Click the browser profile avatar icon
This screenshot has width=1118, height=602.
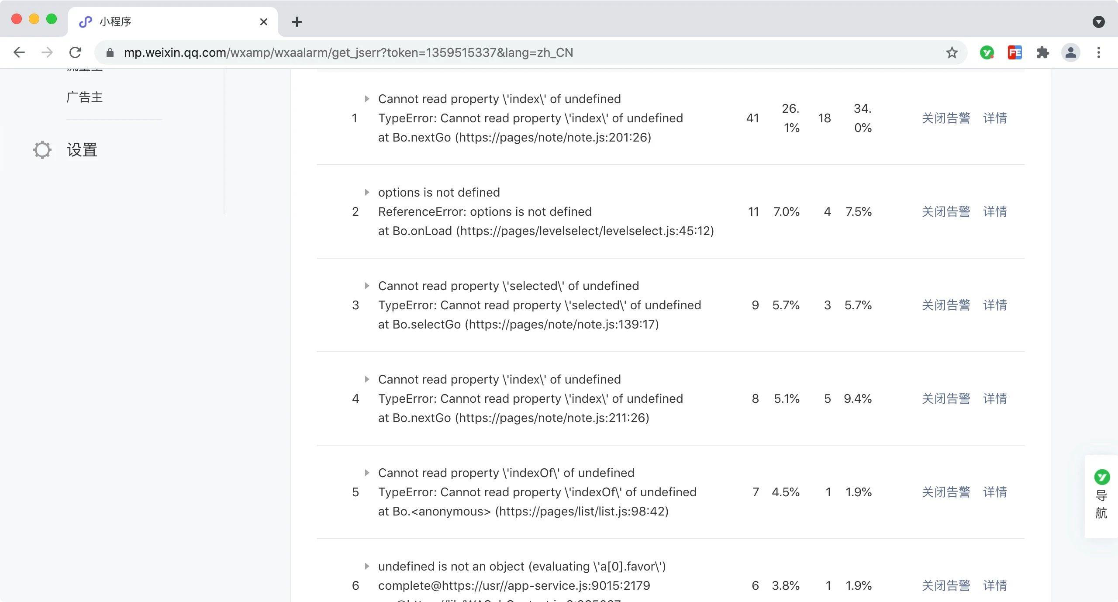[1070, 53]
